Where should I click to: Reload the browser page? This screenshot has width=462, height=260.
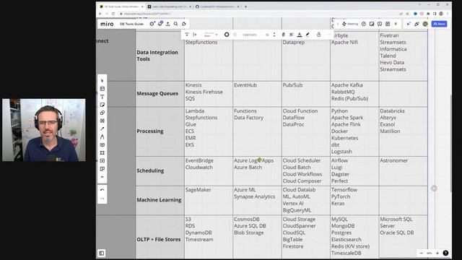(x=113, y=14)
